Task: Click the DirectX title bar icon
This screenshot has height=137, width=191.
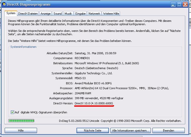Action: coord(4,4)
